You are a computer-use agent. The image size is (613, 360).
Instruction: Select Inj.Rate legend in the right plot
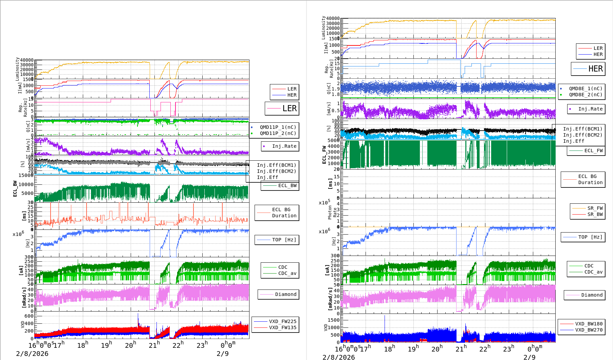[x=586, y=109]
